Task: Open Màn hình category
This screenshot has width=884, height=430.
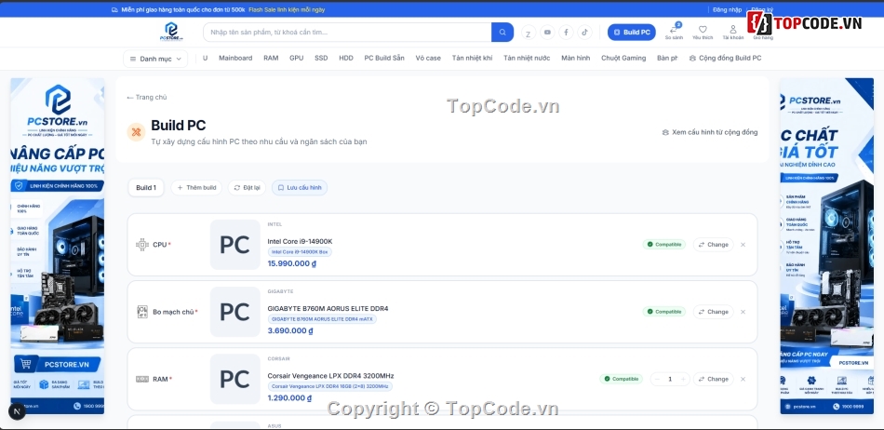Action: (x=576, y=58)
